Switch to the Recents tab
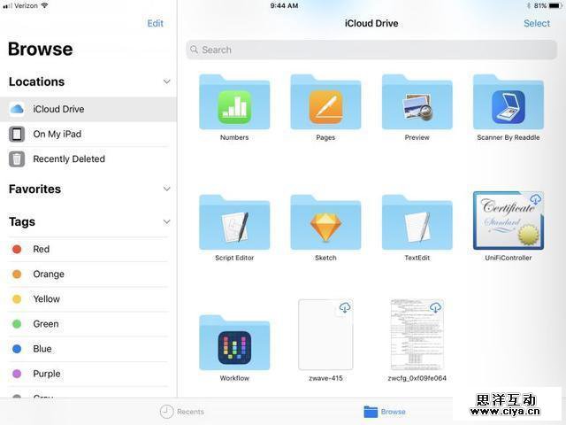The image size is (566, 425). pyautogui.click(x=181, y=412)
